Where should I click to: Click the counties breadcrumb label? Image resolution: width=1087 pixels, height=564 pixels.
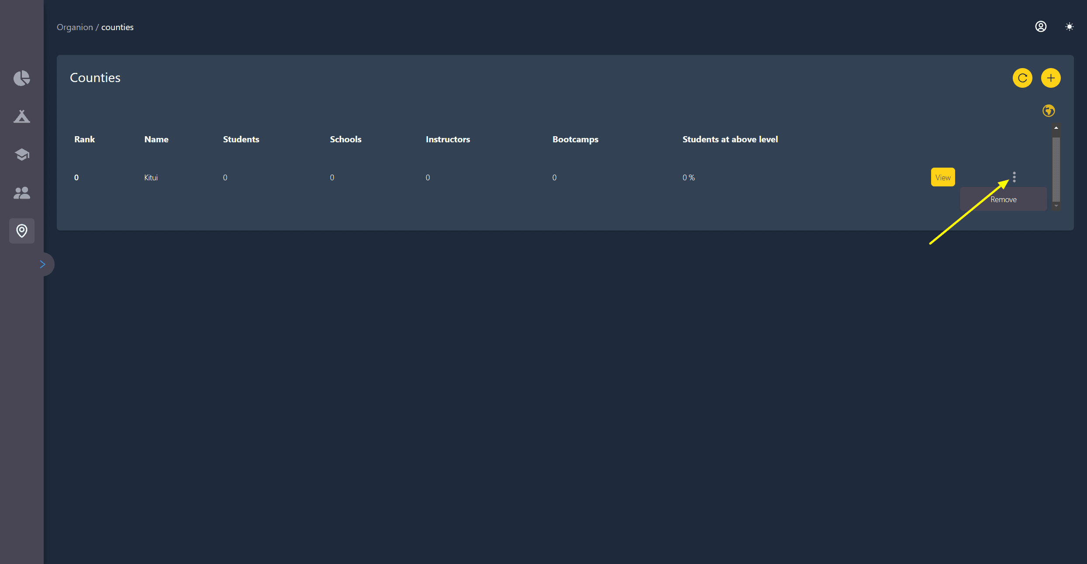pos(117,27)
